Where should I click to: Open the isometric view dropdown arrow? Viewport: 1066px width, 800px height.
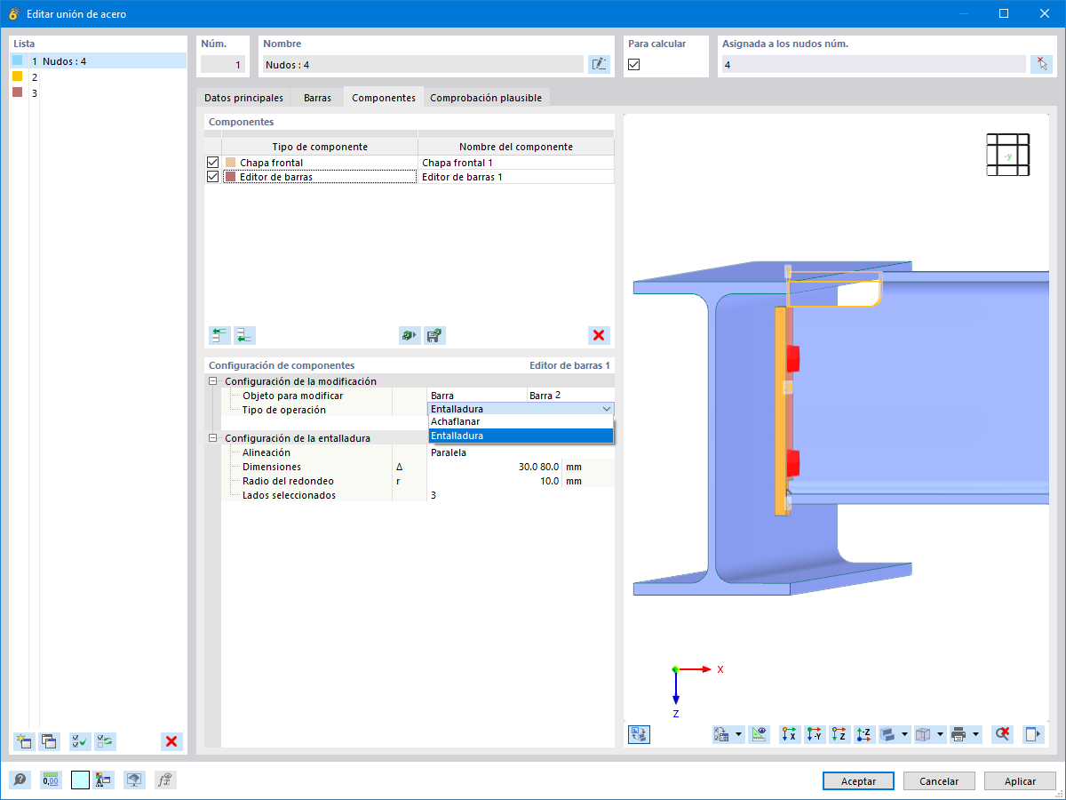point(904,734)
